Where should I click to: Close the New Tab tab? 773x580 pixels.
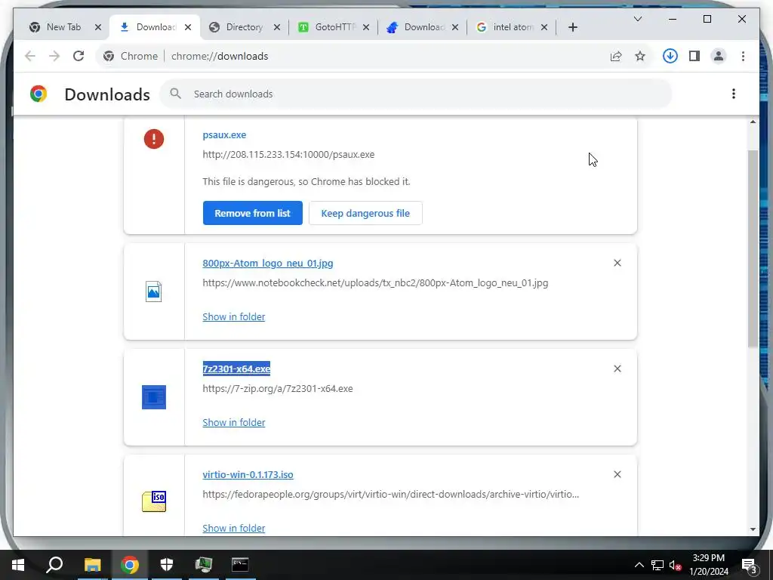98,27
